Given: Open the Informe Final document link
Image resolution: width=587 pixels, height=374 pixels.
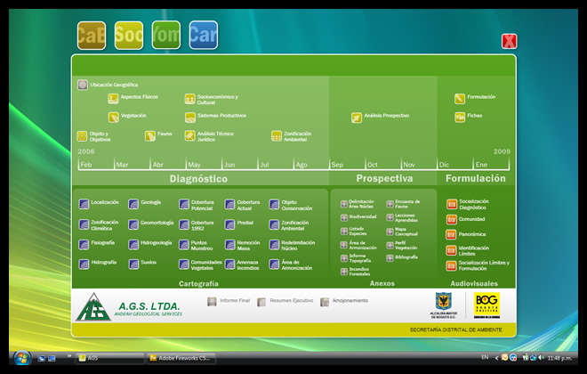Looking at the screenshot, I should (212, 301).
